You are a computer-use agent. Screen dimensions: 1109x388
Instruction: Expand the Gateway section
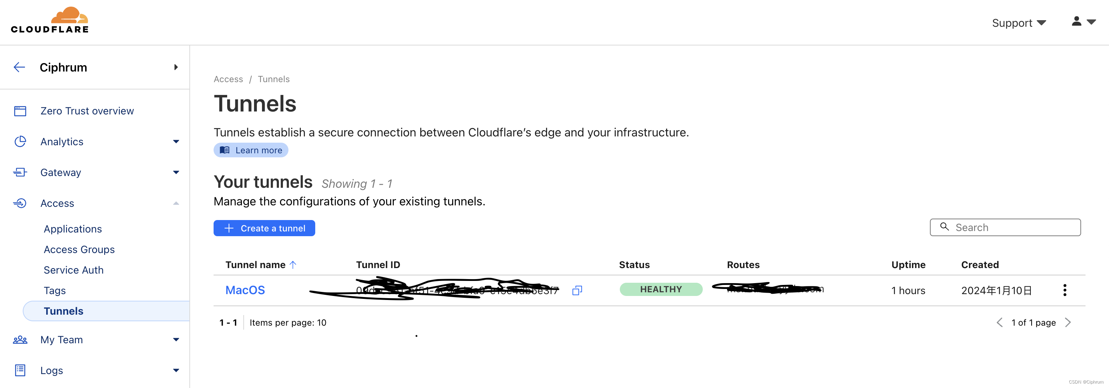176,172
